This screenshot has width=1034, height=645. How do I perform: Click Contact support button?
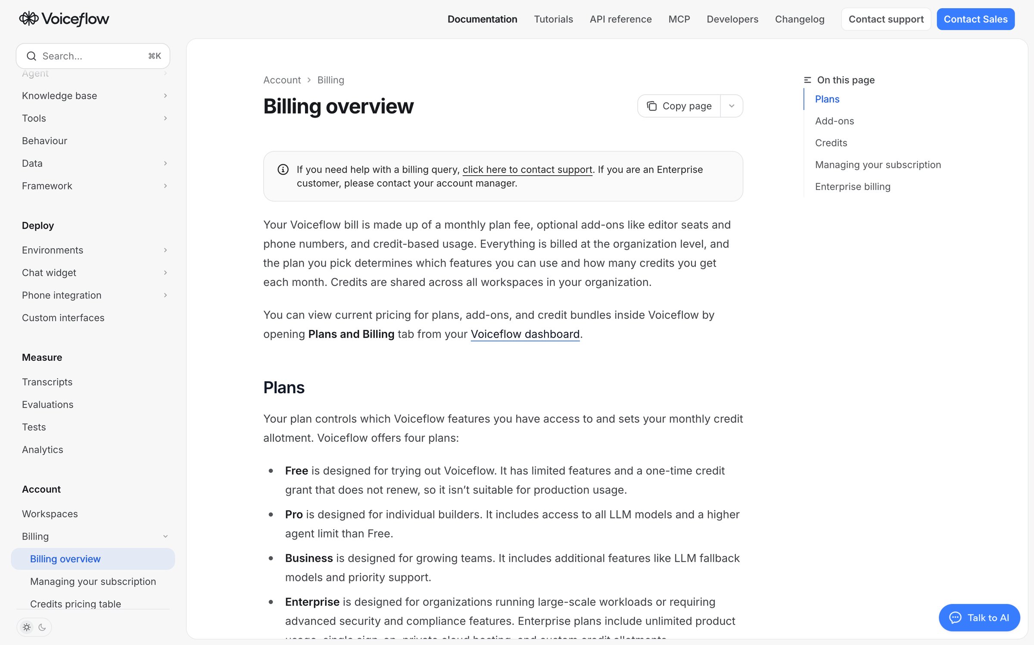pos(886,19)
